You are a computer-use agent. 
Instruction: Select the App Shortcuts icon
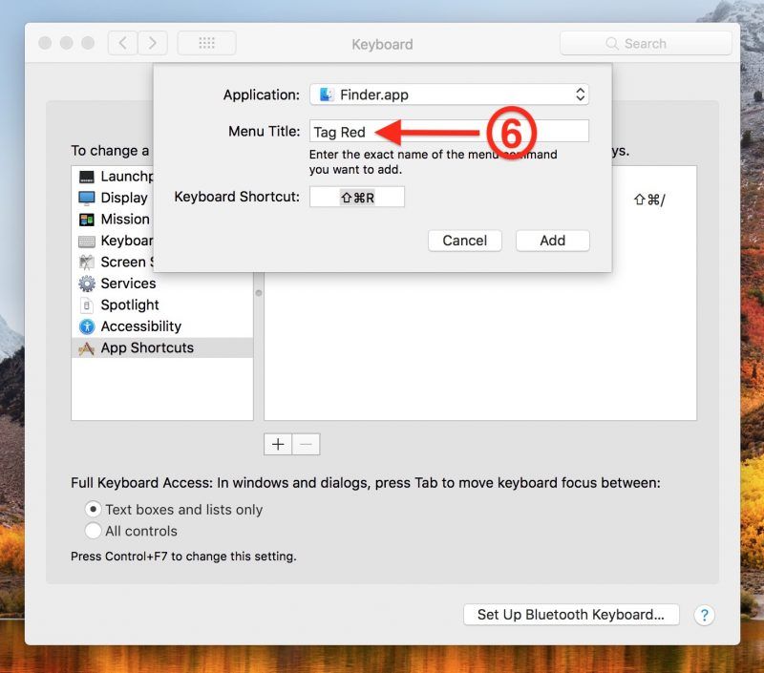87,348
